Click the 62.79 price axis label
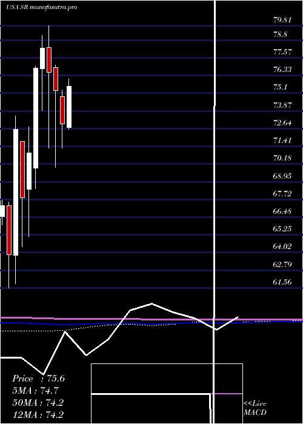The height and width of the screenshot is (424, 303). (x=282, y=264)
